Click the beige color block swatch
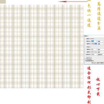This screenshot has height=104, width=104. 3,2
